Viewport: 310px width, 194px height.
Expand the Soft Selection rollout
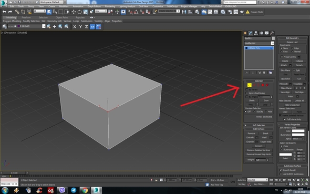(x=259, y=125)
